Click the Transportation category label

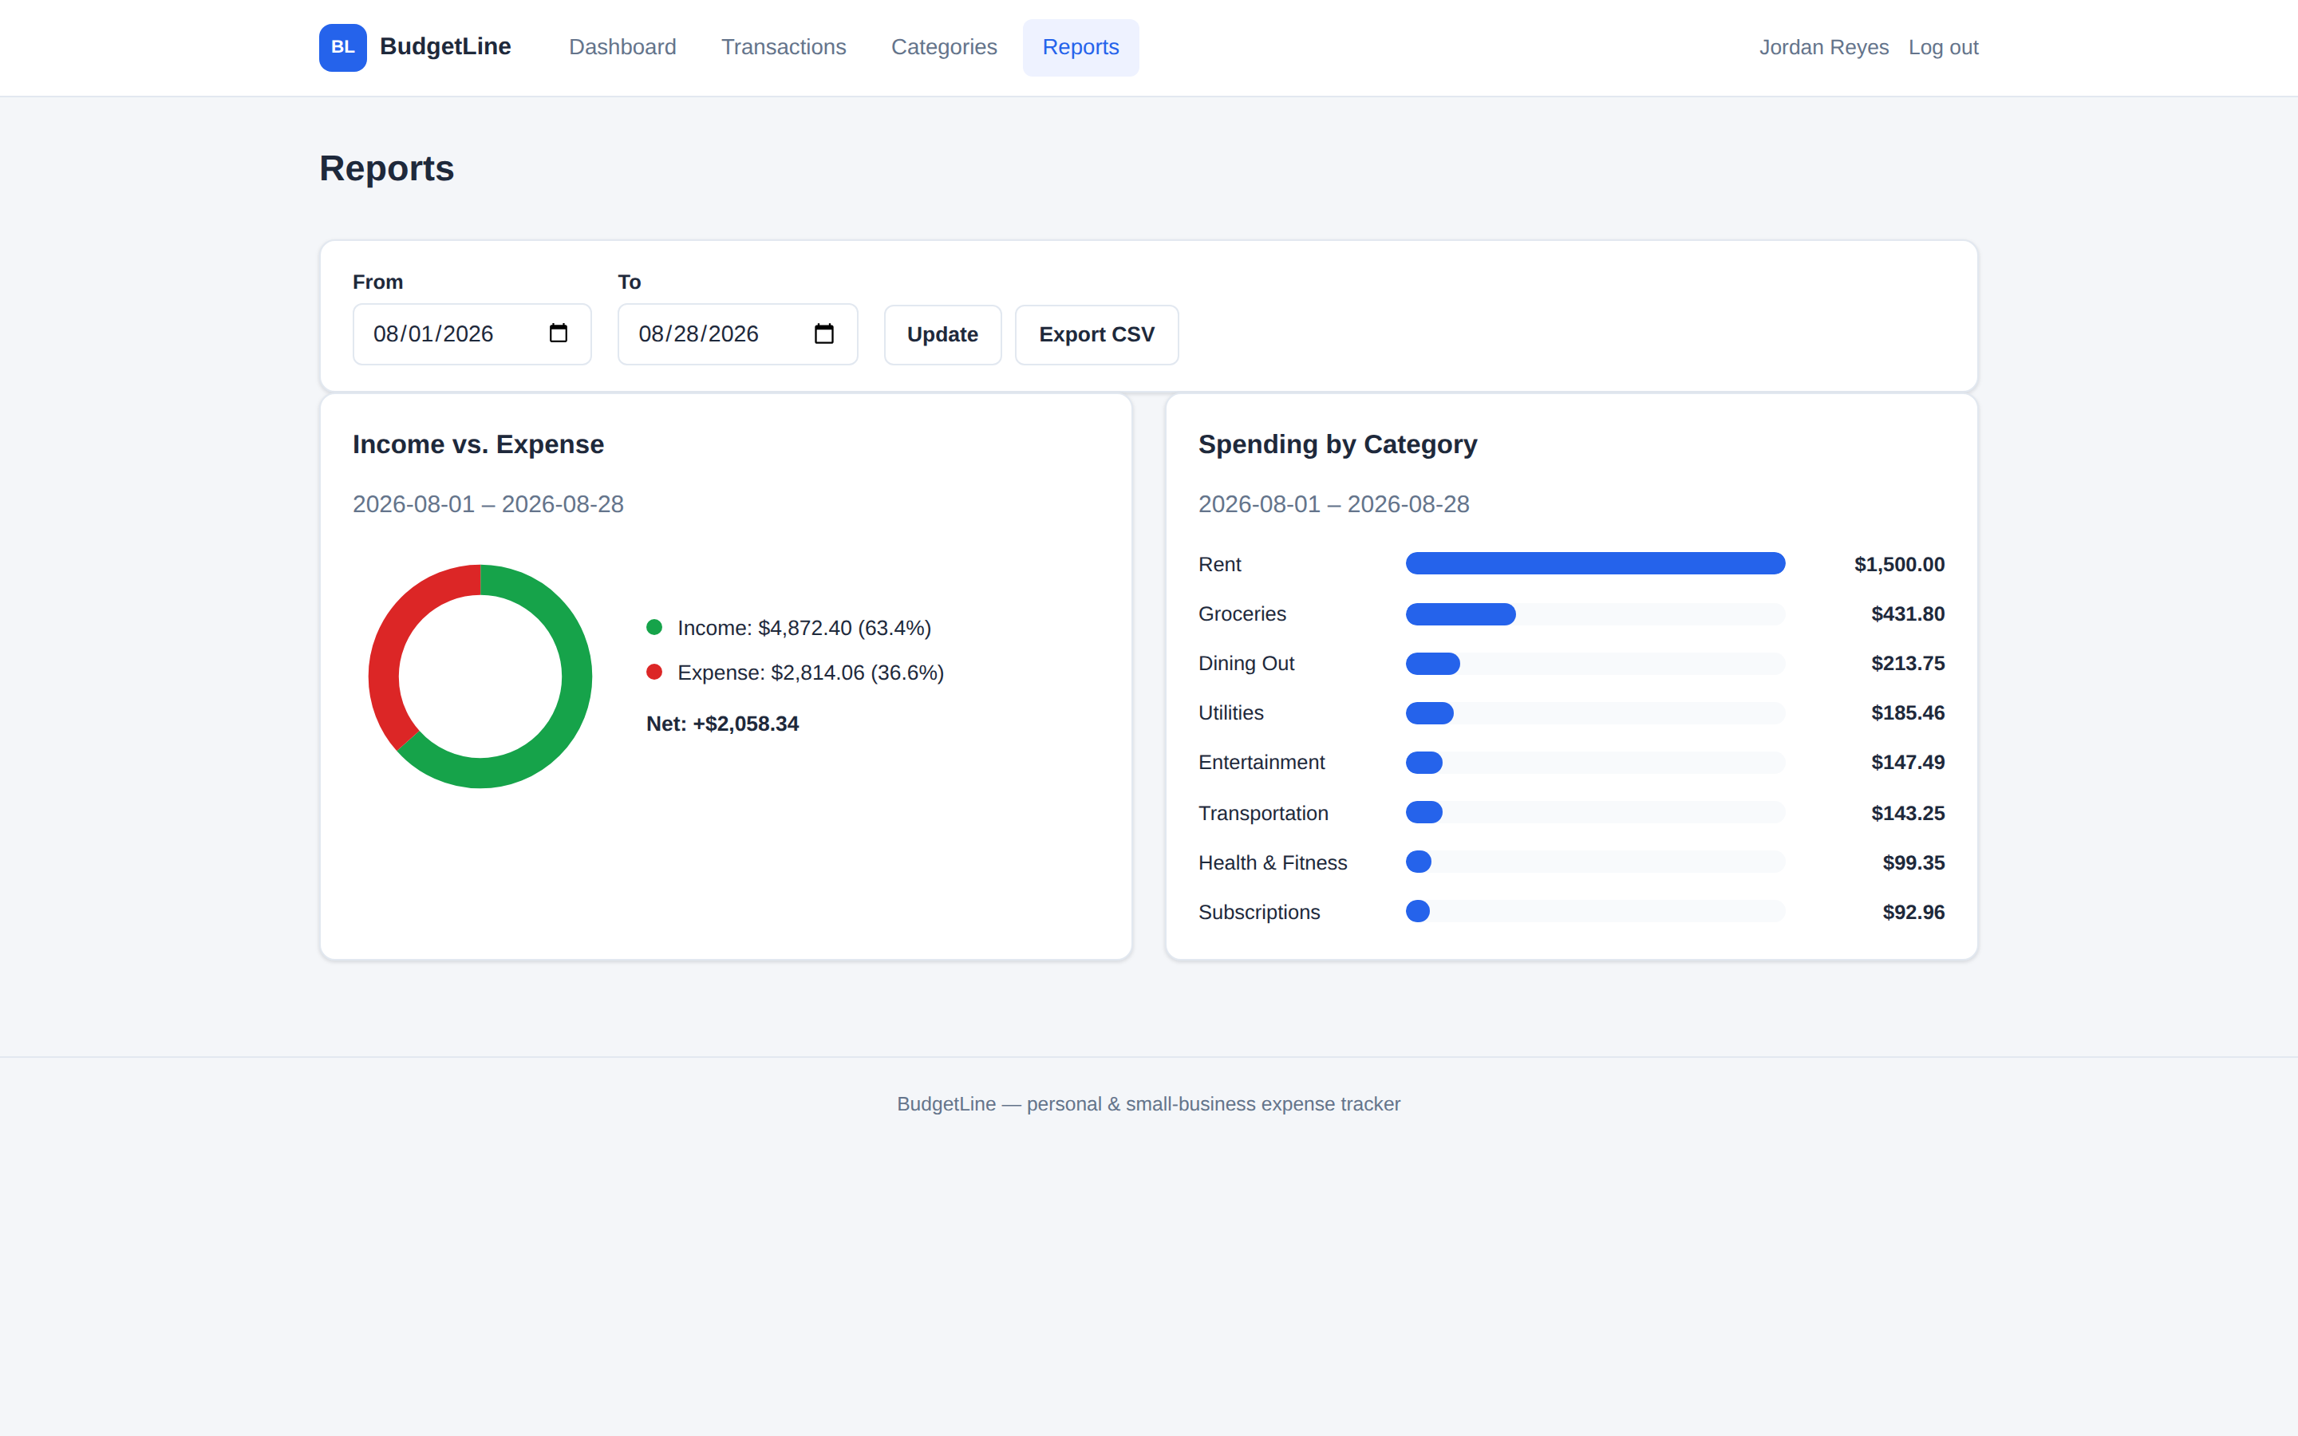click(1263, 813)
